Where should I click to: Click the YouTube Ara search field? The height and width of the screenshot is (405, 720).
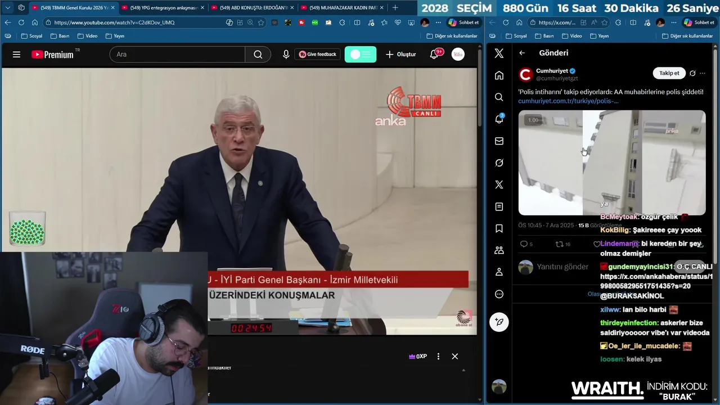click(x=177, y=55)
